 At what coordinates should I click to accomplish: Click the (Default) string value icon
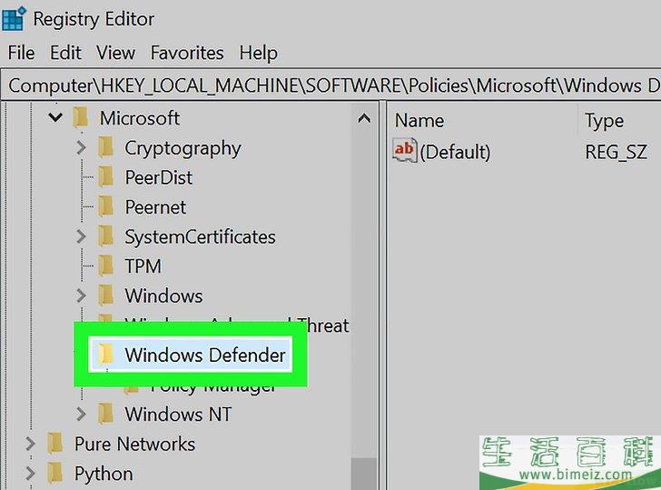click(x=404, y=150)
